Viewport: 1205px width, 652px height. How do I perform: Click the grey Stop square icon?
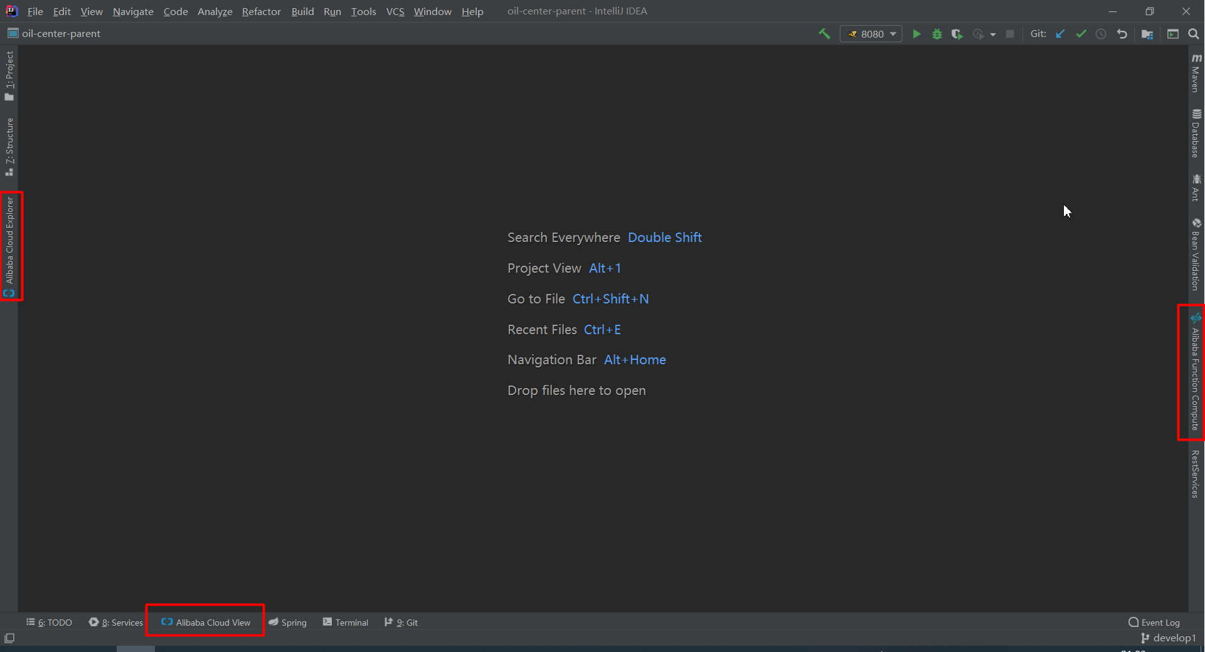click(1010, 34)
